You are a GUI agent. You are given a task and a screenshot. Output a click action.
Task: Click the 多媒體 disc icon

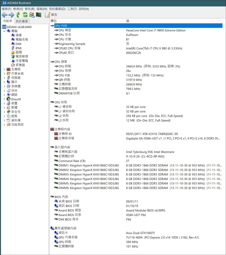tap(8, 86)
